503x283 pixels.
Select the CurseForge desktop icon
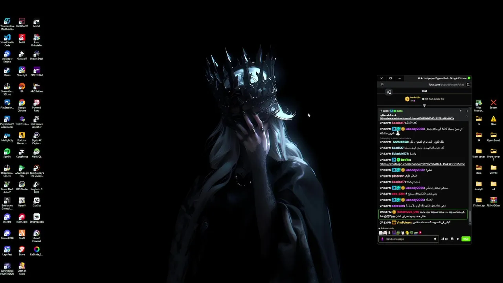(x=22, y=153)
